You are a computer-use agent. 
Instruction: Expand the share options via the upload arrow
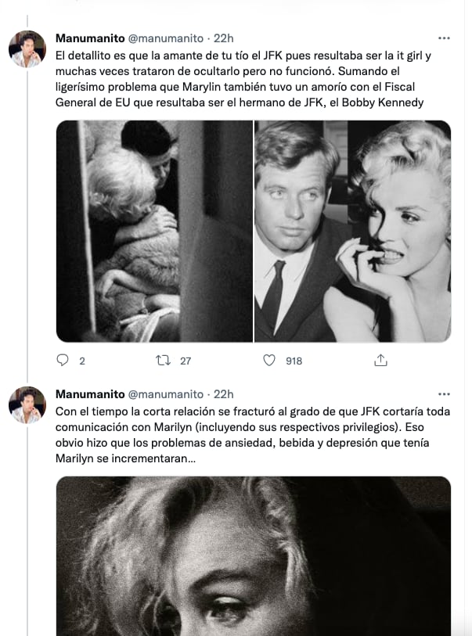click(381, 360)
